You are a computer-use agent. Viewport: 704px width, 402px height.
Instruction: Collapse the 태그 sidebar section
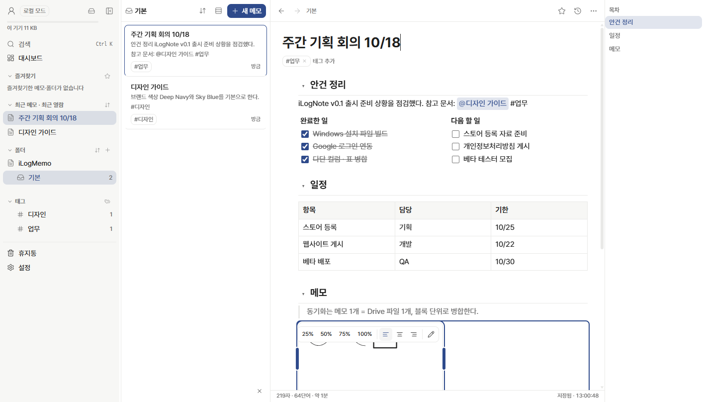coord(10,201)
